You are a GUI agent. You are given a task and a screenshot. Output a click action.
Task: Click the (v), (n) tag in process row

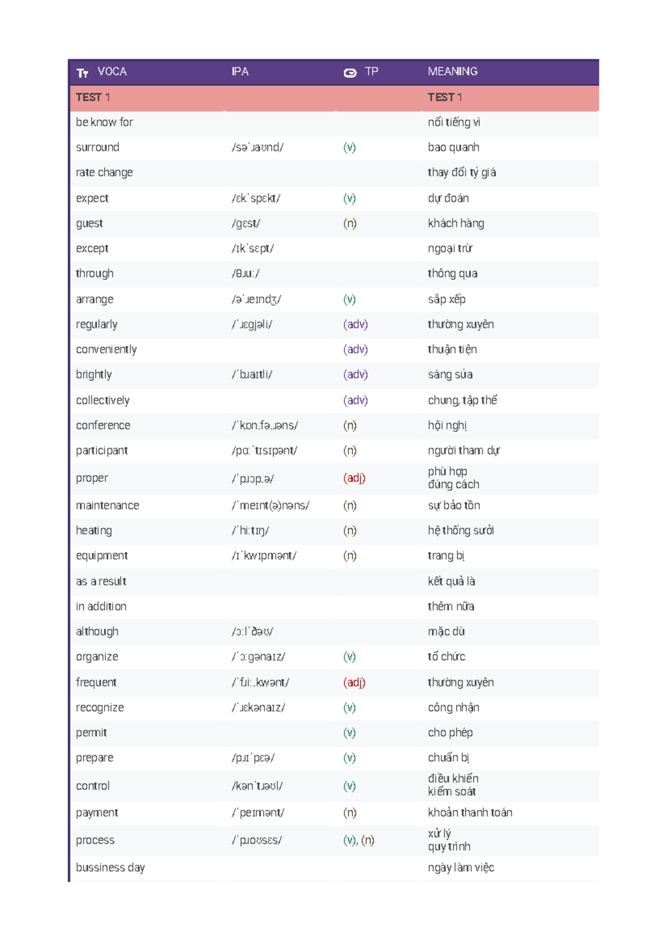pos(359,840)
